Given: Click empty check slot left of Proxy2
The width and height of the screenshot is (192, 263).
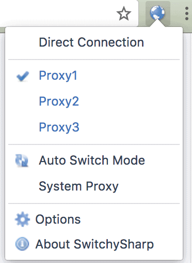Looking at the screenshot, I should tap(23, 101).
